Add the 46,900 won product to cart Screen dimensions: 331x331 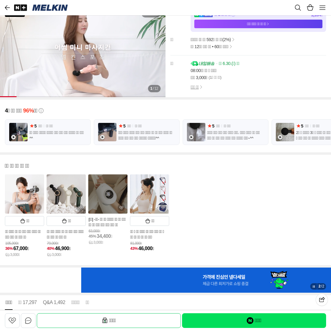pos(66,221)
